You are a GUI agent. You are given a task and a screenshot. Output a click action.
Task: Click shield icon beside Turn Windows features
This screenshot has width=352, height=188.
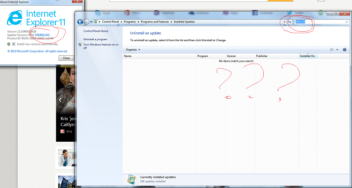[x=80, y=44]
